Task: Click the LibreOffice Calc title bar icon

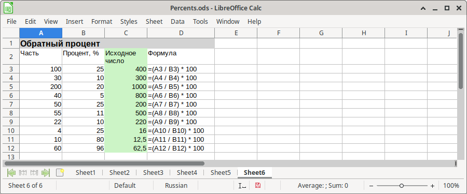Action: pyautogui.click(x=8, y=8)
